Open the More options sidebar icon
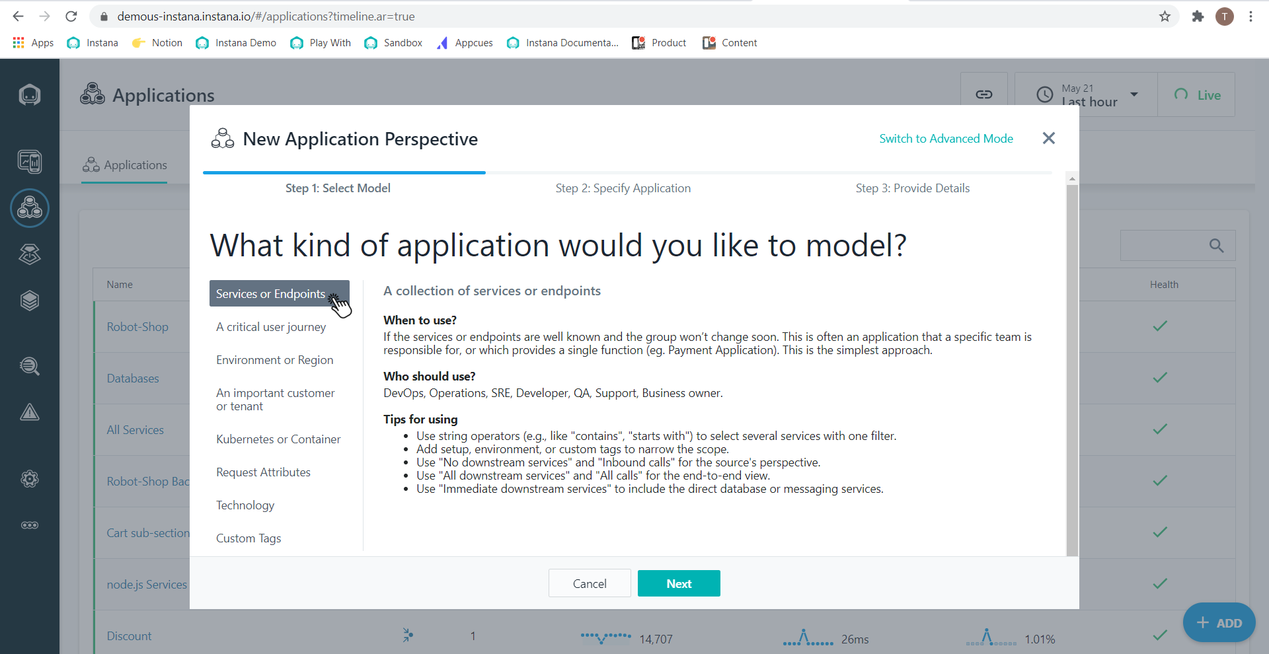Image resolution: width=1269 pixels, height=654 pixels. pyautogui.click(x=30, y=525)
